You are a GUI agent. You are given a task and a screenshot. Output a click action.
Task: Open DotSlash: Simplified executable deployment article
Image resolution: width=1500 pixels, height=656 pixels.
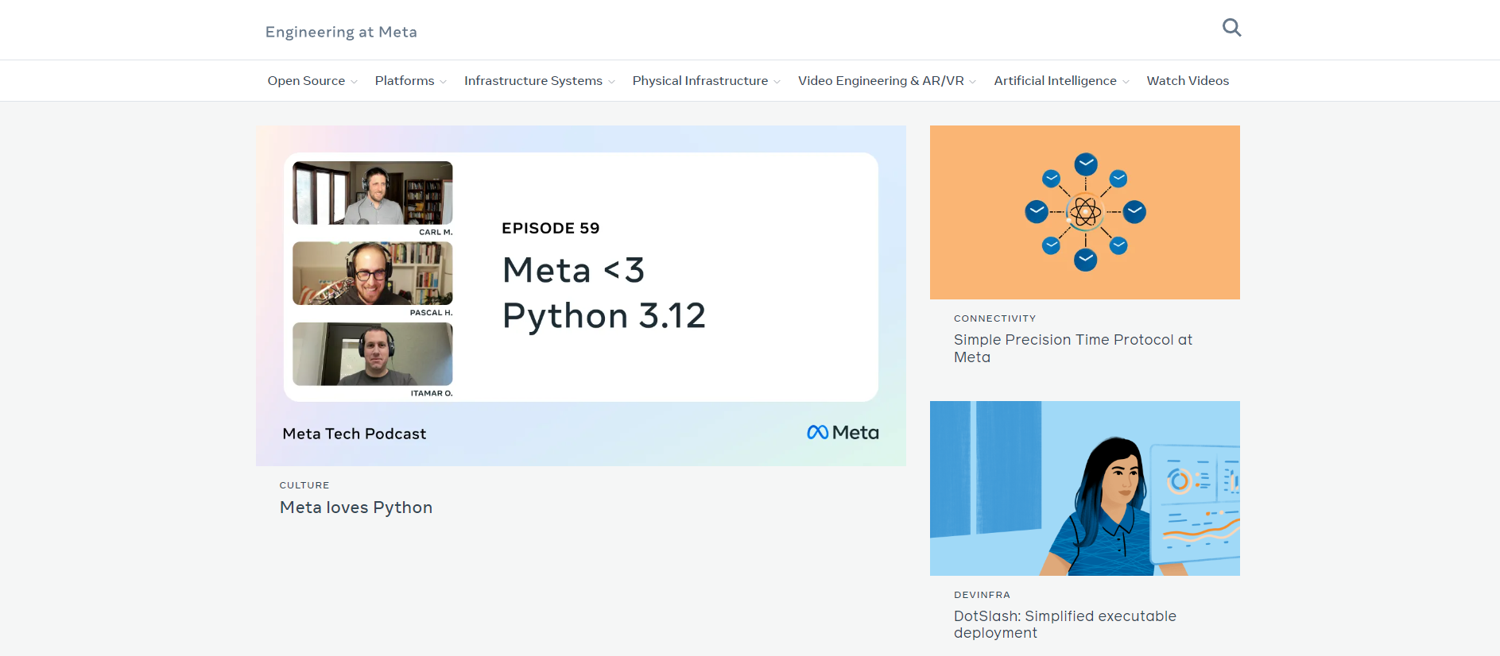click(x=1065, y=624)
